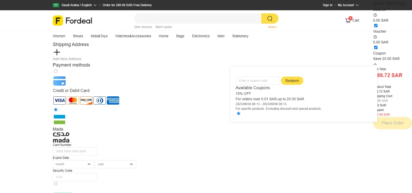
Task: Click the Sign In link
Action: pyautogui.click(x=327, y=5)
